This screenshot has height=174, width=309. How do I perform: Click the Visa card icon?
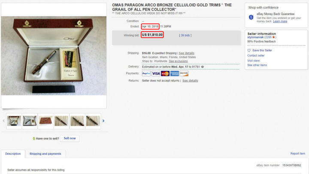pos(156,73)
